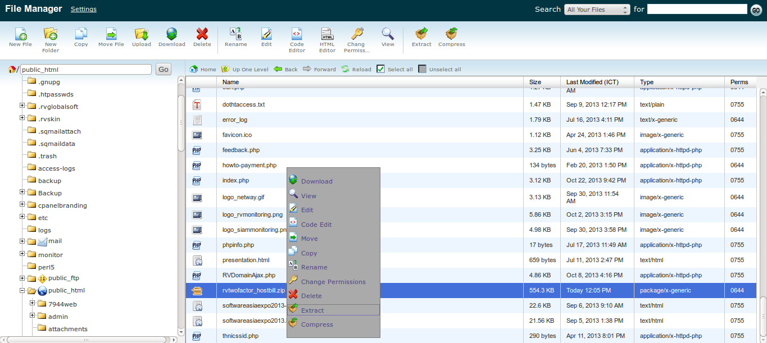Select Change Permissions in context menu
This screenshot has height=343, width=767.
pyautogui.click(x=333, y=282)
